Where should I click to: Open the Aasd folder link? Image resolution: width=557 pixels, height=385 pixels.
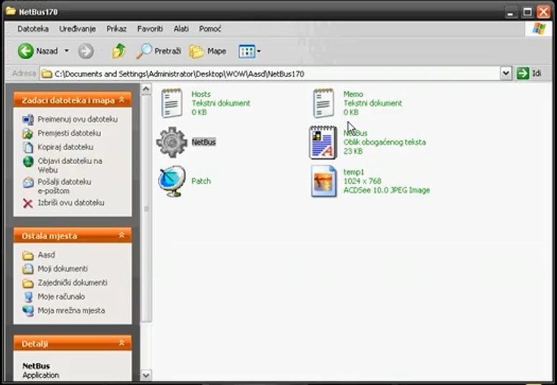[x=46, y=255]
